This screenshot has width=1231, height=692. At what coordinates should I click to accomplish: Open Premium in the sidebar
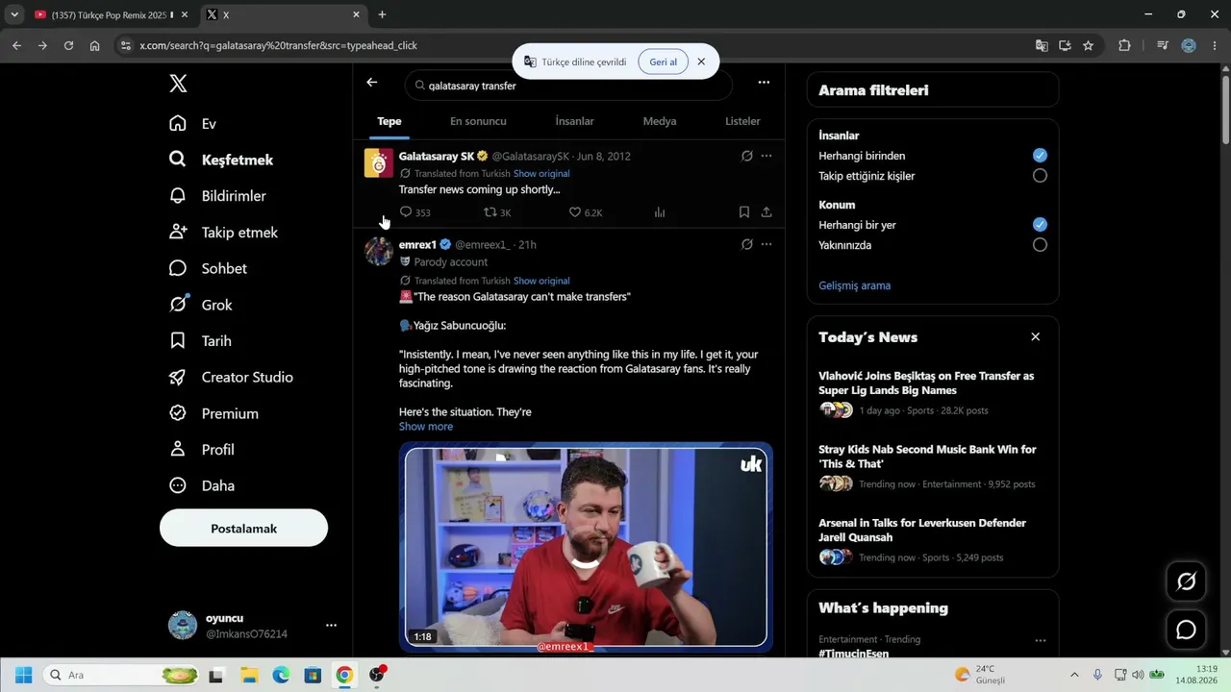[214, 413]
